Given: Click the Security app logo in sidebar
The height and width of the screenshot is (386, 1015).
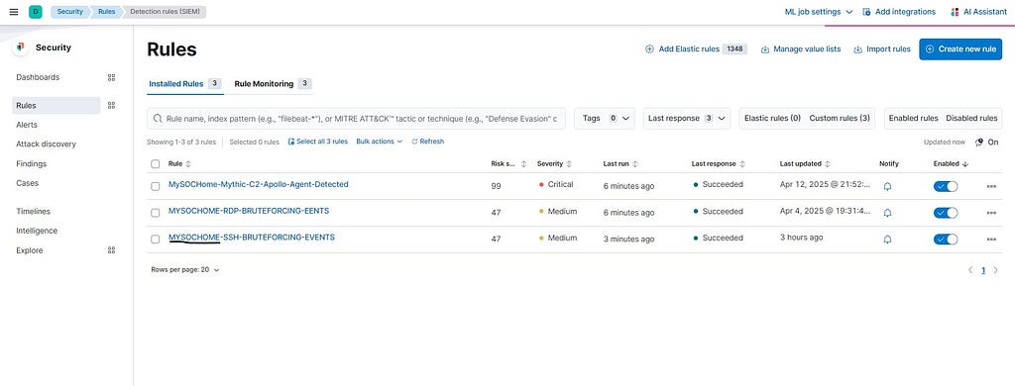Looking at the screenshot, I should [21, 48].
